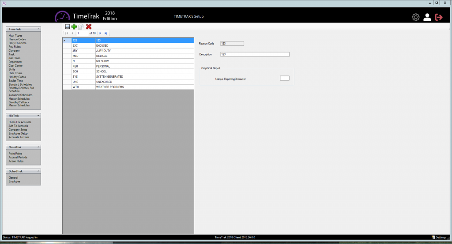Open Standby/Callback Master Schedules
The height and width of the screenshot is (244, 452).
point(19,104)
